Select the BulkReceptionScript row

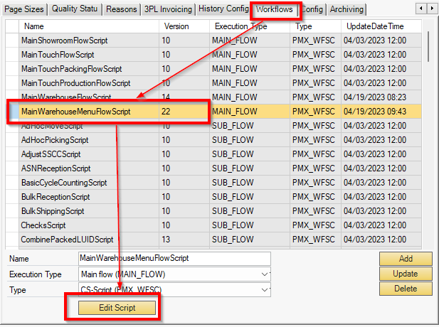213,197
